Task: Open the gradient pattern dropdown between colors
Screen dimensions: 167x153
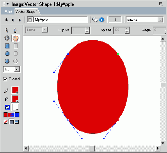Action: (x=11, y=115)
